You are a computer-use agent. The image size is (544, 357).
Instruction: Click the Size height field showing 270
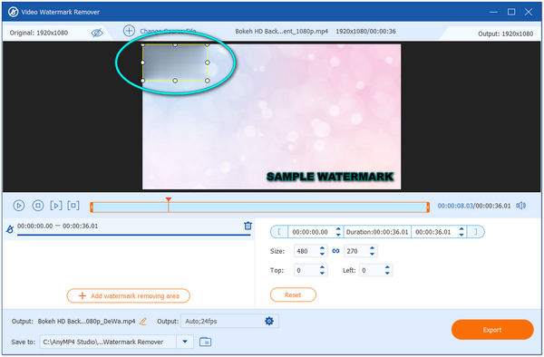click(356, 251)
